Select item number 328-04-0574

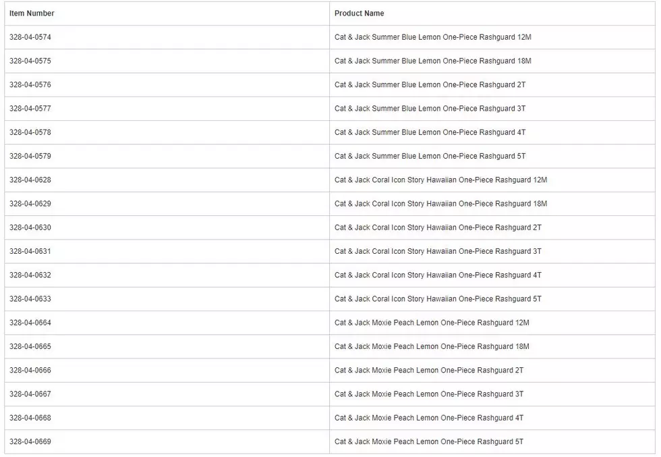[30, 37]
